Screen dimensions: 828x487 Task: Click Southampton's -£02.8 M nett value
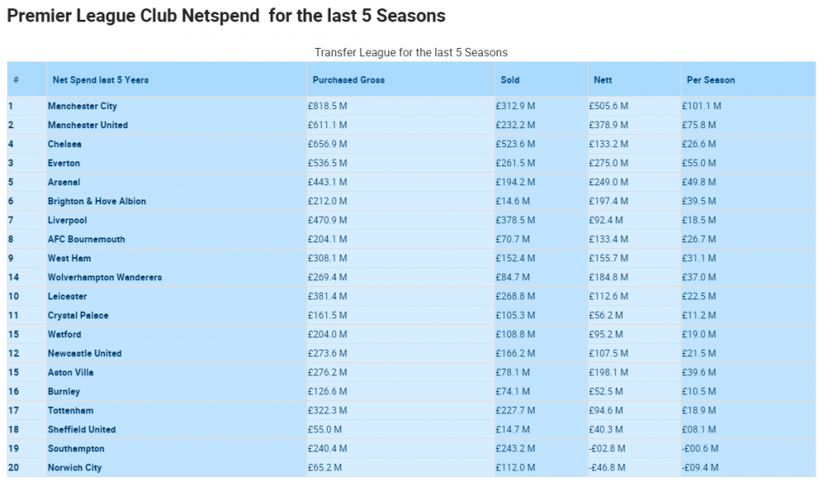(x=608, y=448)
